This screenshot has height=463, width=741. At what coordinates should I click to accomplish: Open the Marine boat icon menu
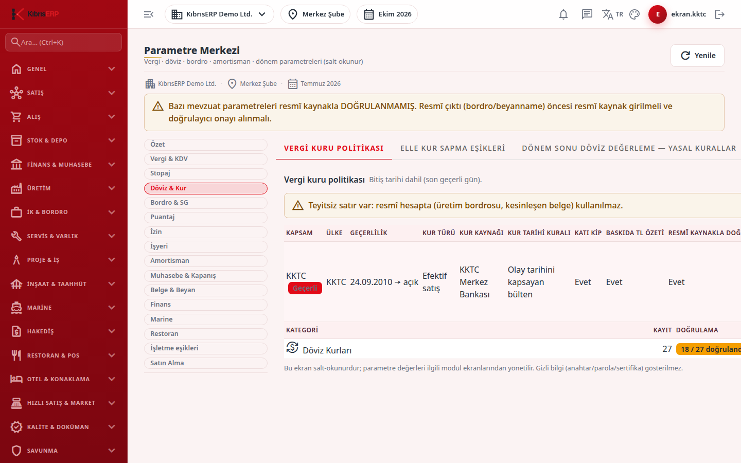[16, 308]
